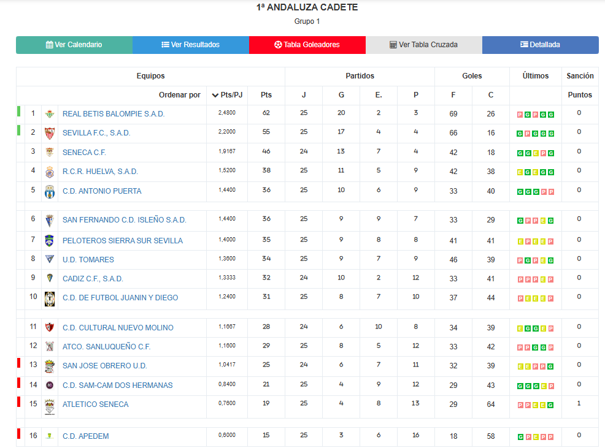This screenshot has height=448, width=605.
Task: Open R.C.R. HUELVA, S.A.D. team link
Action: pyautogui.click(x=100, y=172)
